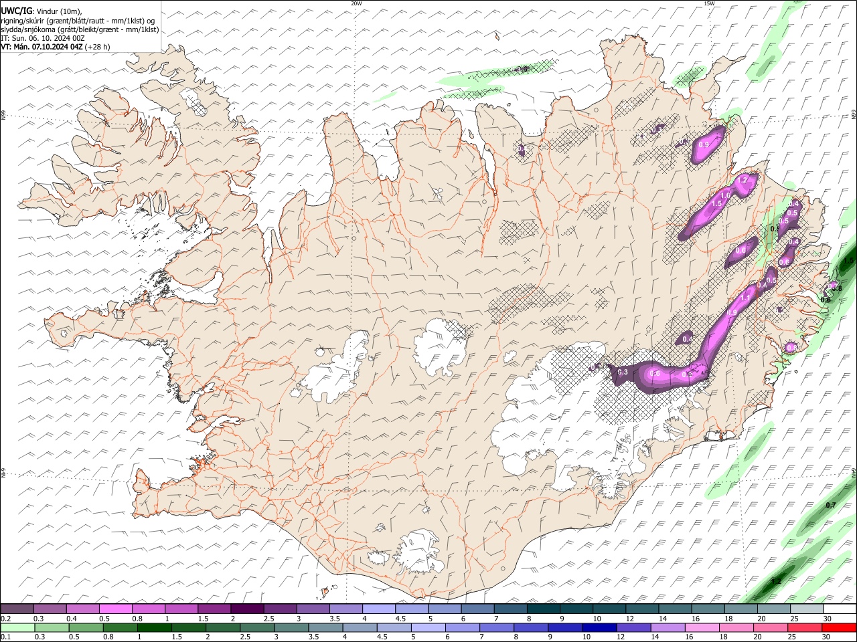Click the white snow swatch labeled 30
The image size is (857, 642).
pos(840,609)
